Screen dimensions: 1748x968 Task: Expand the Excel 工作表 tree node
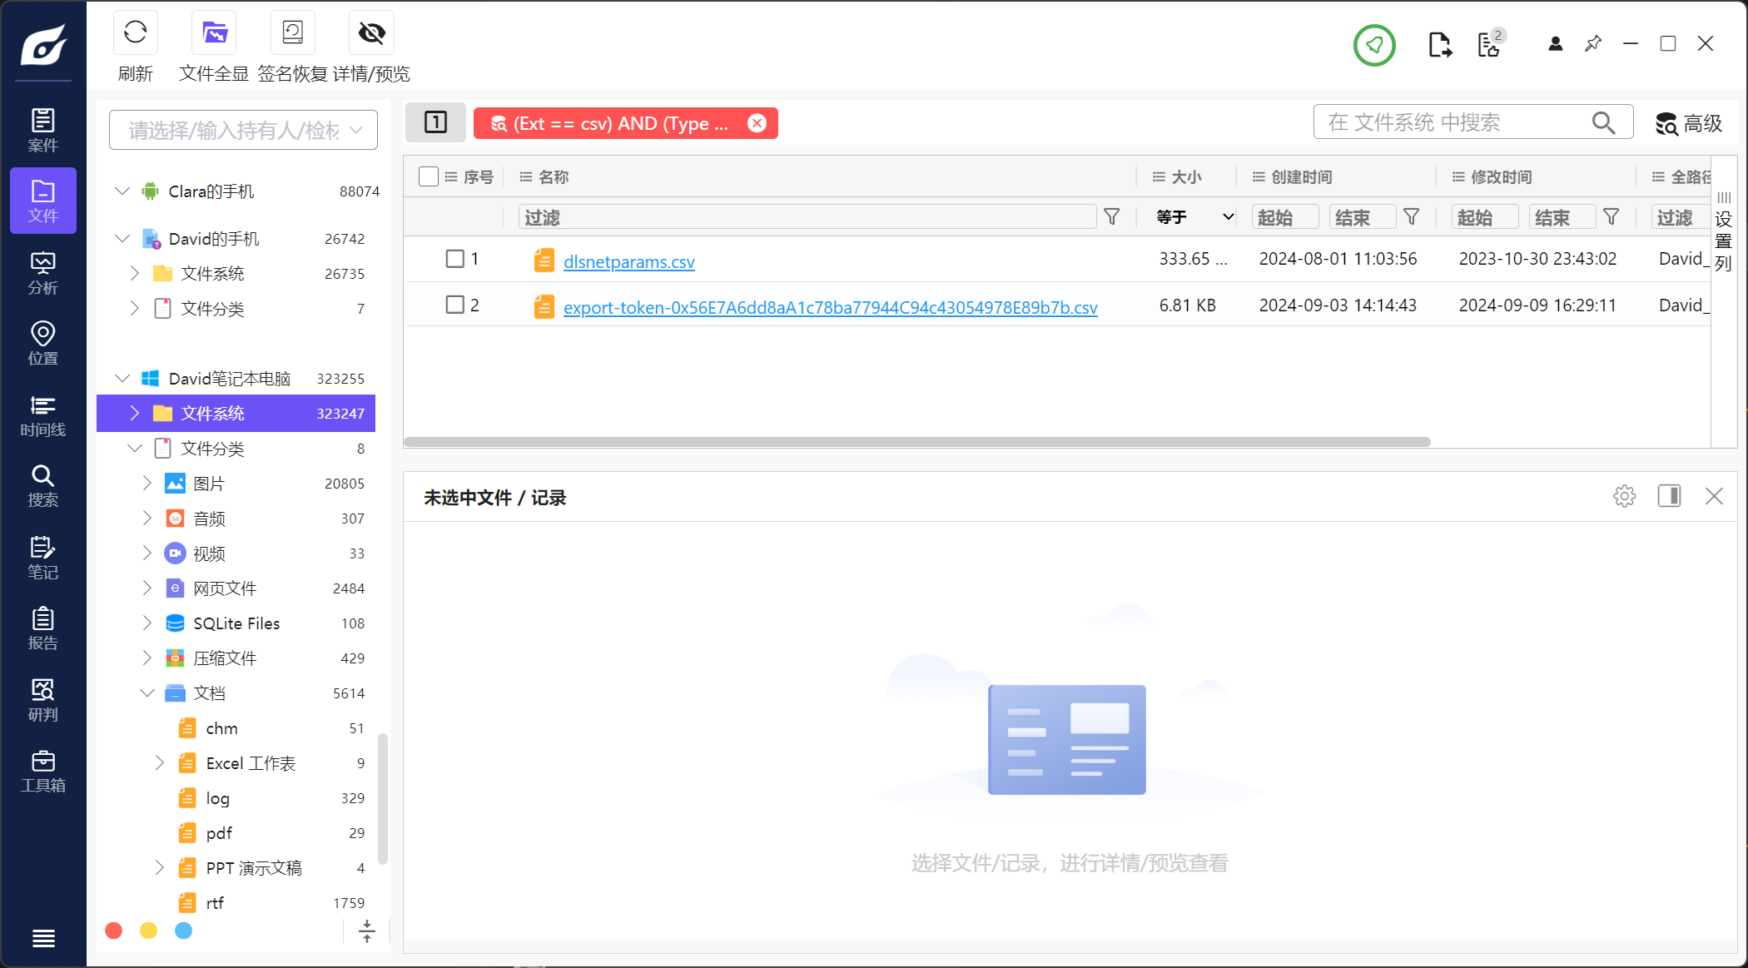(x=160, y=763)
